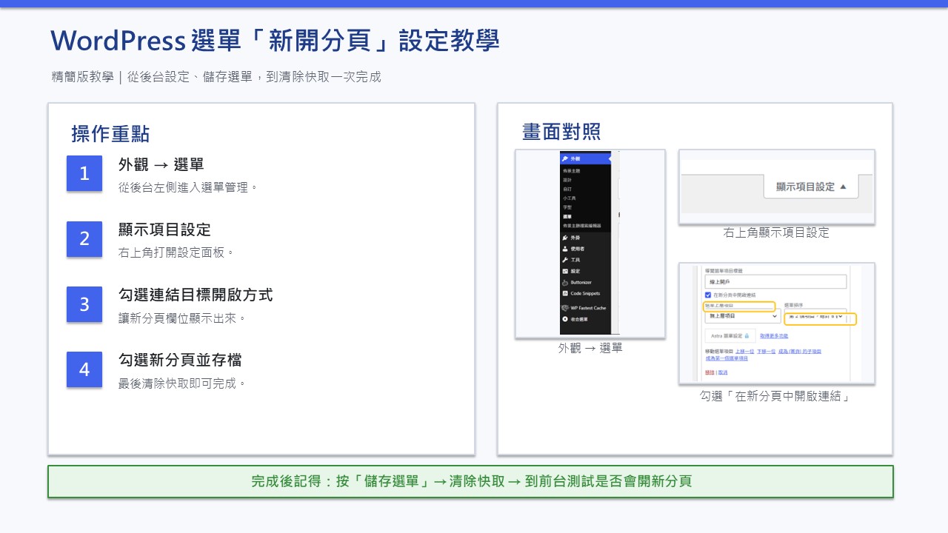Screen dimensions: 948x533
Task: Click the 設定 settings icon in sidebar
Action: click(565, 271)
